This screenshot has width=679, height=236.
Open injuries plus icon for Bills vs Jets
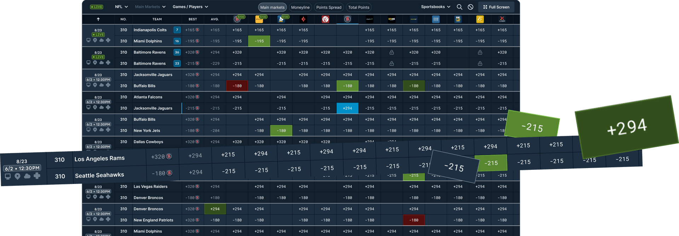pos(108,129)
